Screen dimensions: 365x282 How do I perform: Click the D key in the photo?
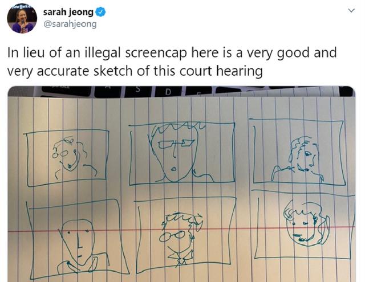coord(169,92)
